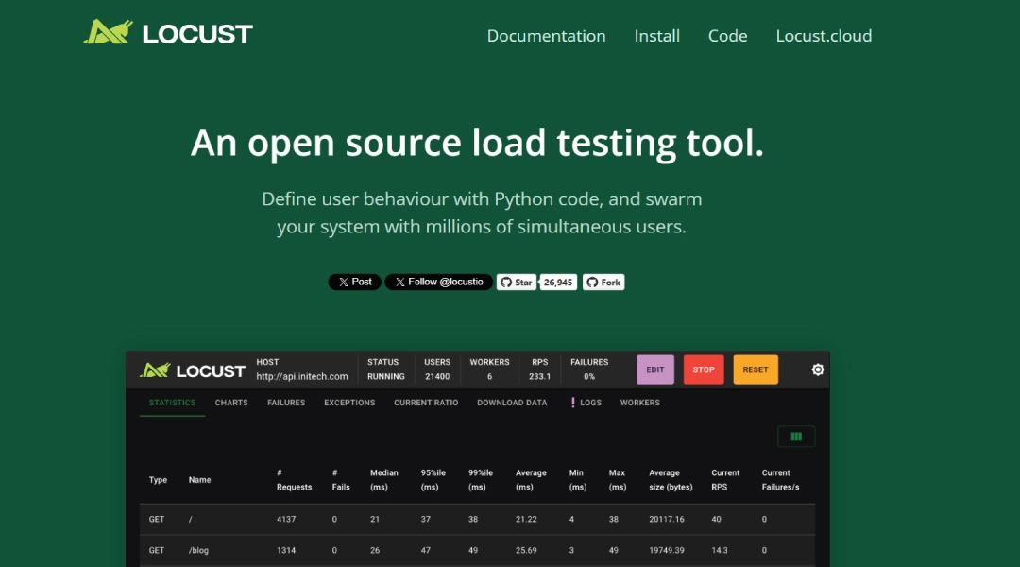Click the X Post share button

354,282
